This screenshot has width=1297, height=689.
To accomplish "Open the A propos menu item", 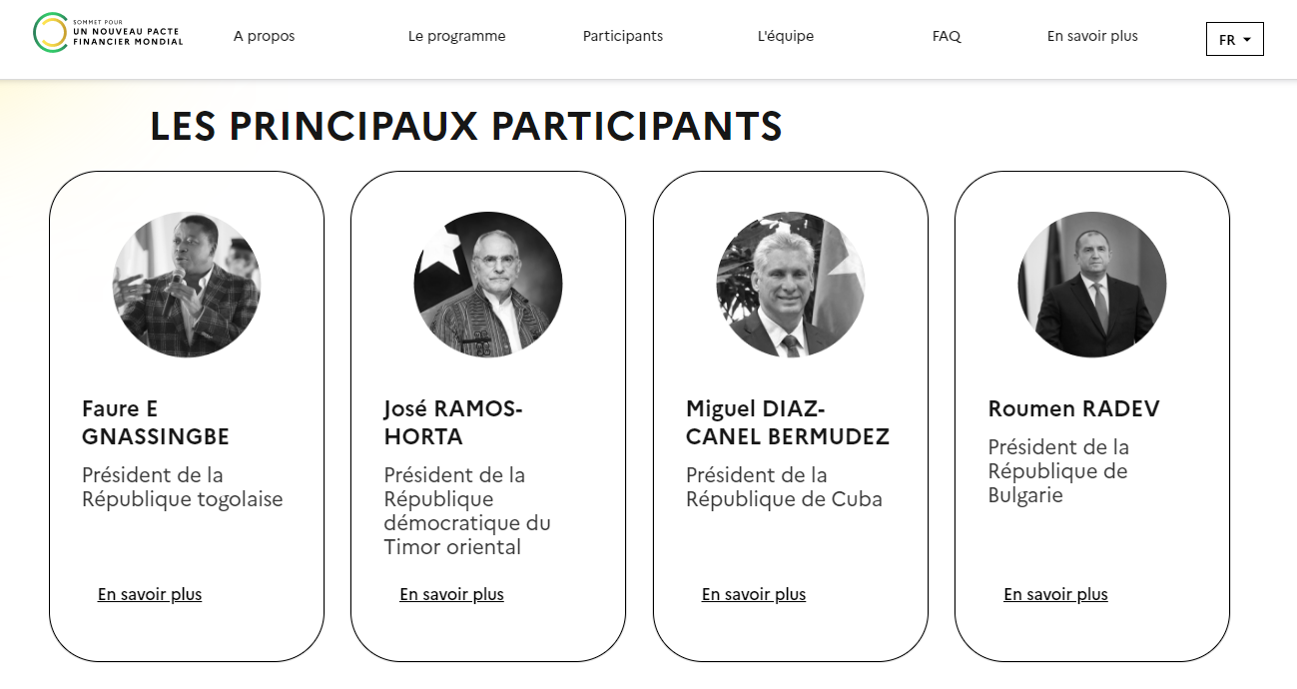I will pyautogui.click(x=265, y=36).
